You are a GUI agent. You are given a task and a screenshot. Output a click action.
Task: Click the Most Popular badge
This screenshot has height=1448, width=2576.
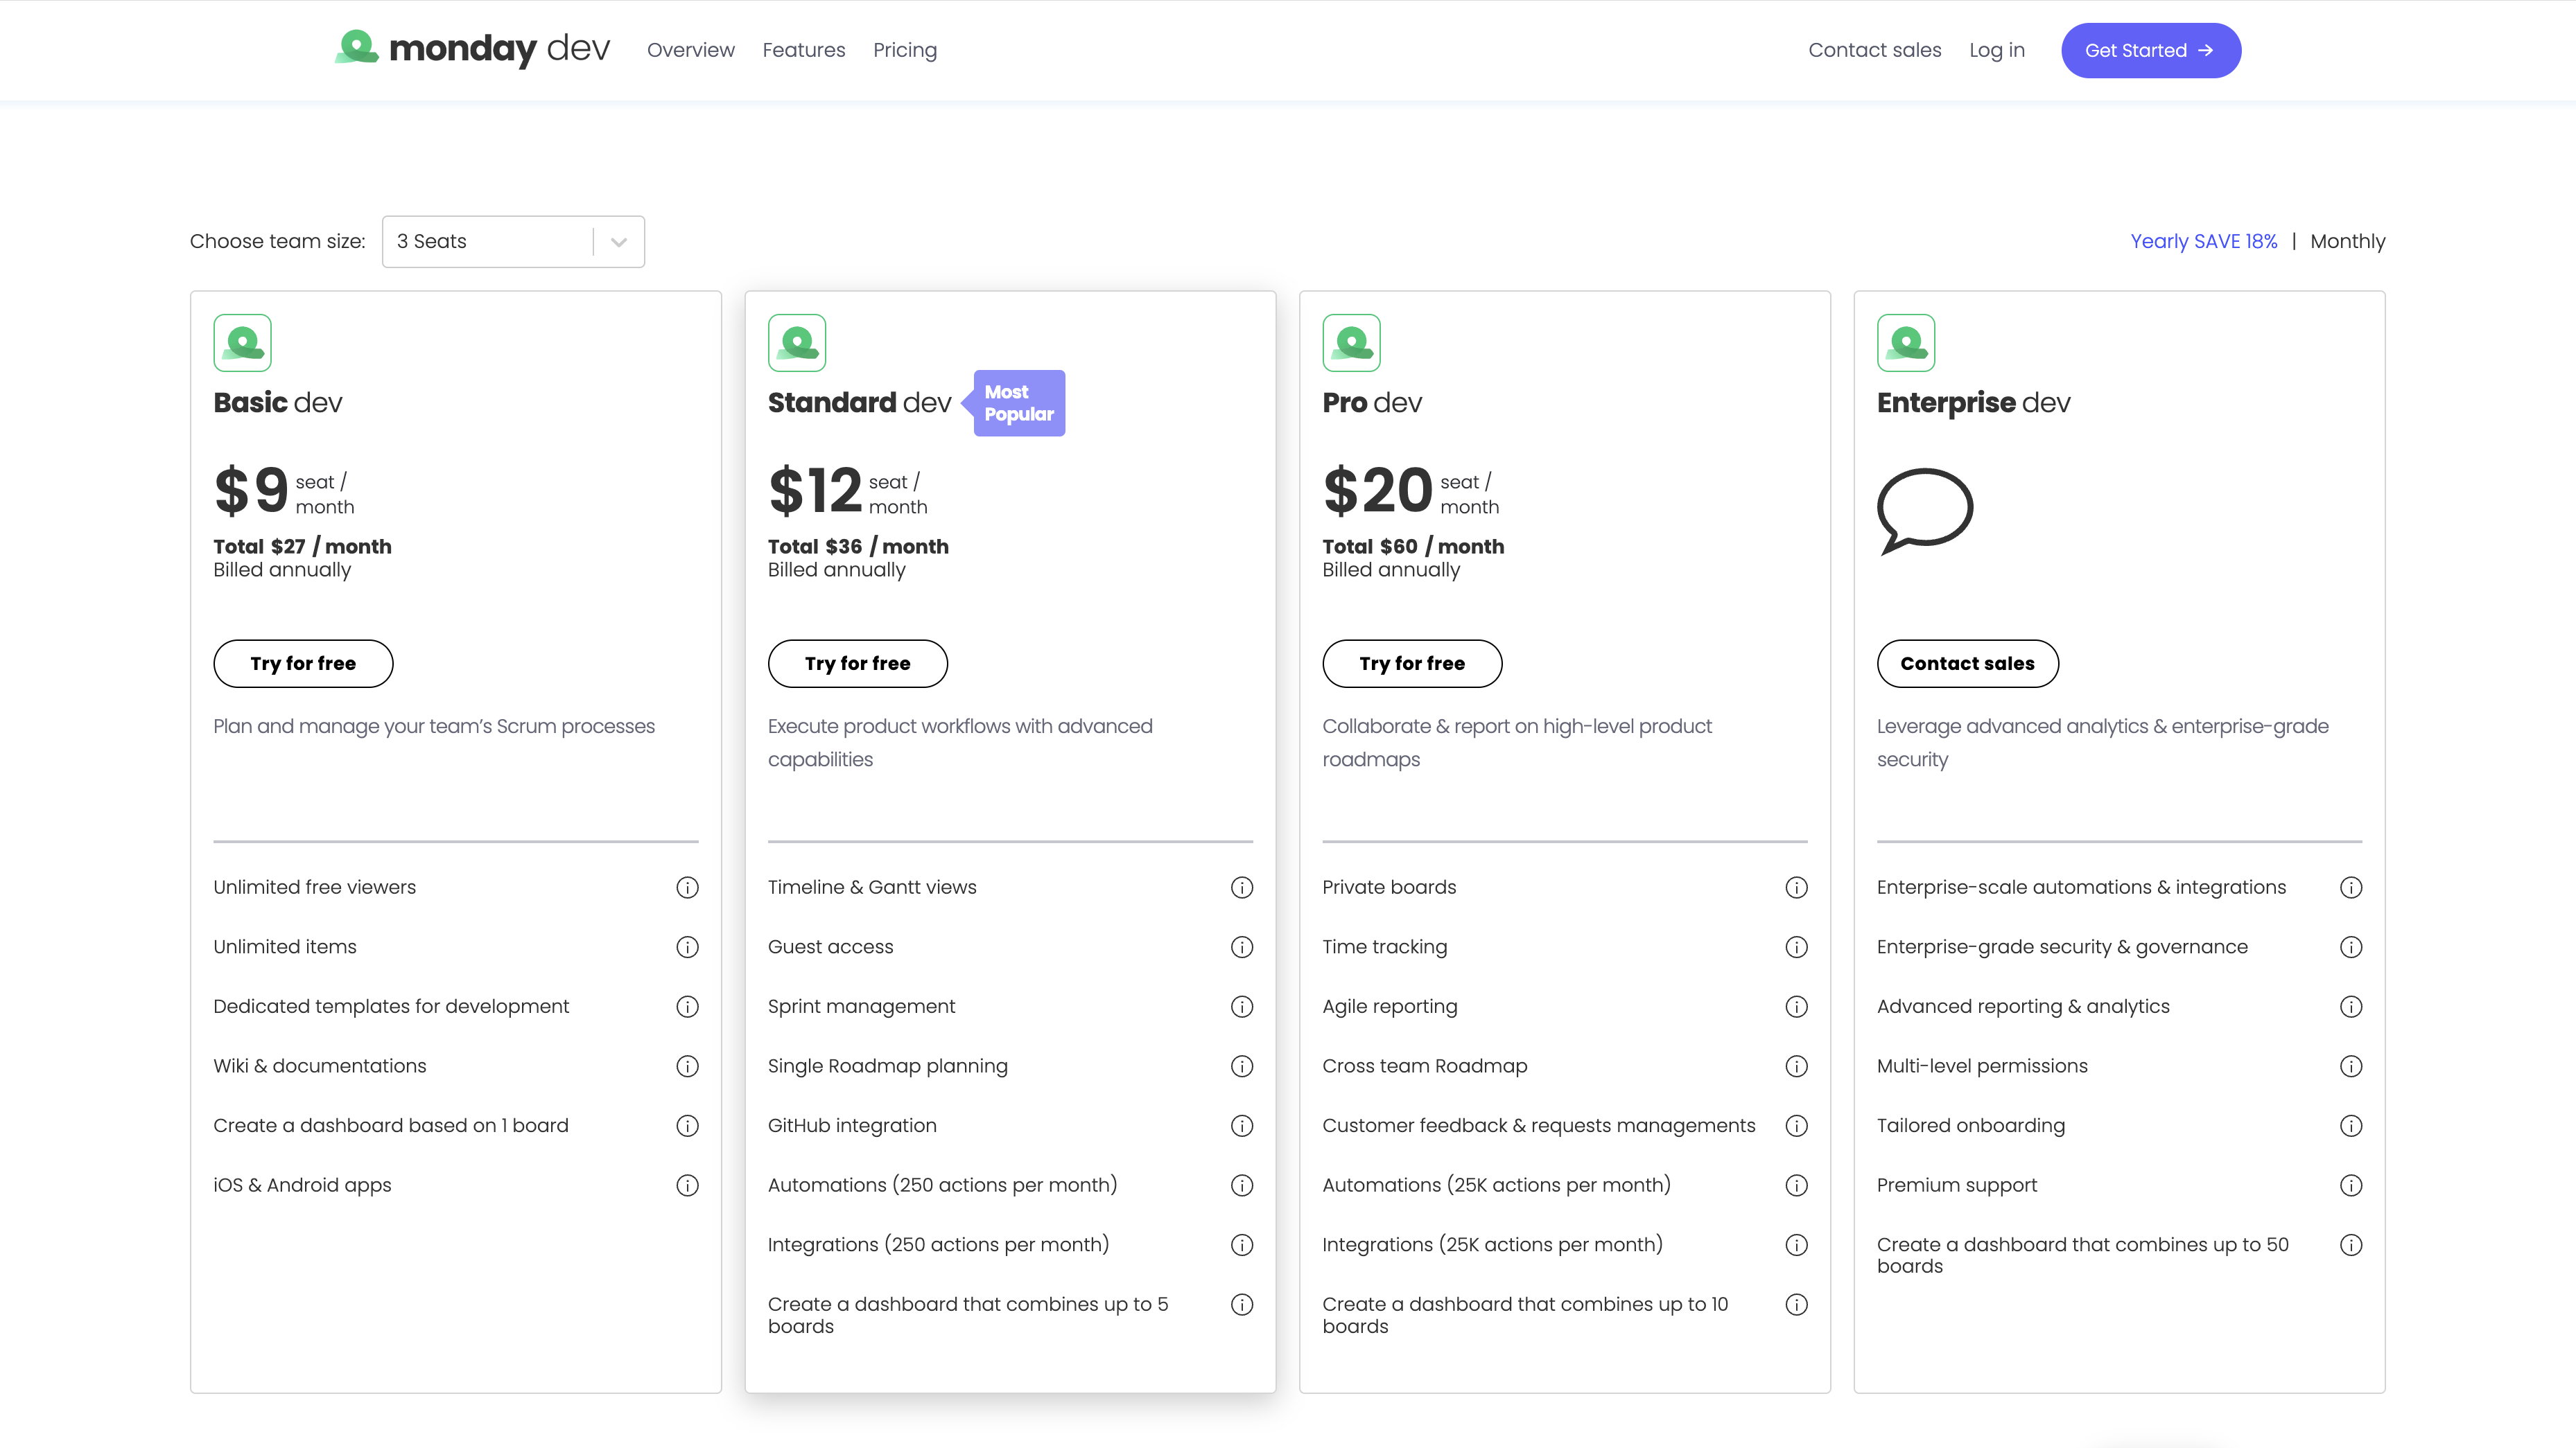coord(1014,403)
